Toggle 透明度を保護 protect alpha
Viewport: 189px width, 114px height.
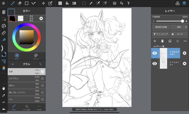pyautogui.click(x=161, y=27)
